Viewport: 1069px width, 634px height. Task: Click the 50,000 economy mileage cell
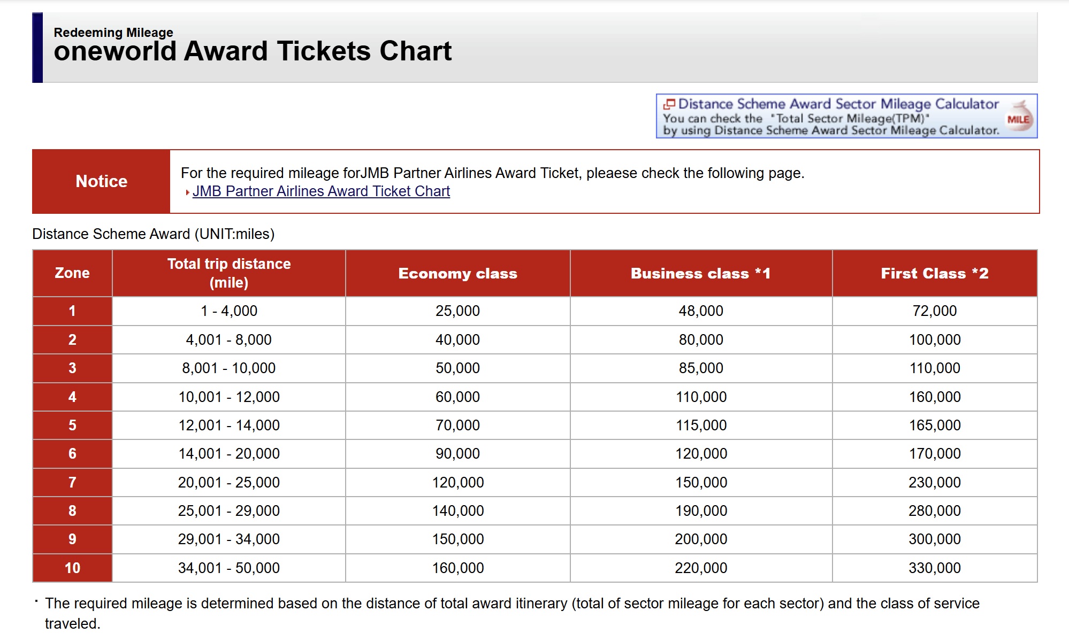click(x=458, y=368)
